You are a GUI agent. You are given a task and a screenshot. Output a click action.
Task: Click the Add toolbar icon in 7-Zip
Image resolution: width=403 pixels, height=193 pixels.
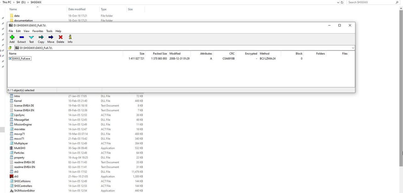12,37
